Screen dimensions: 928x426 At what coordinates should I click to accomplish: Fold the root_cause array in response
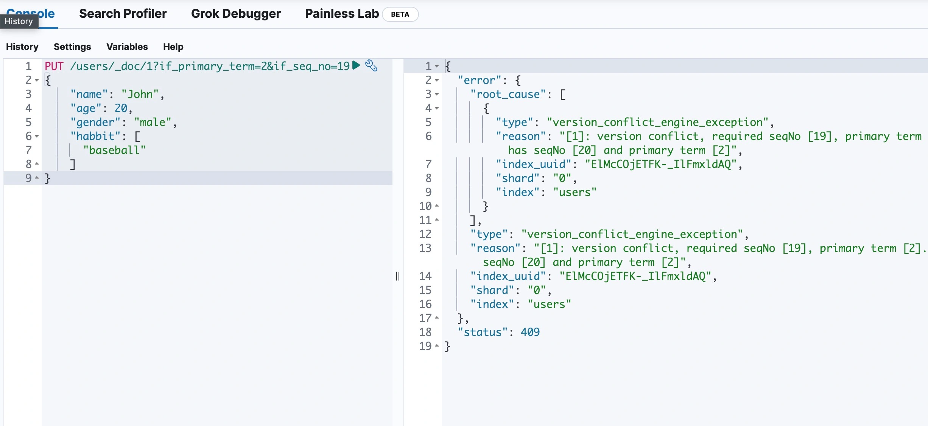point(437,94)
